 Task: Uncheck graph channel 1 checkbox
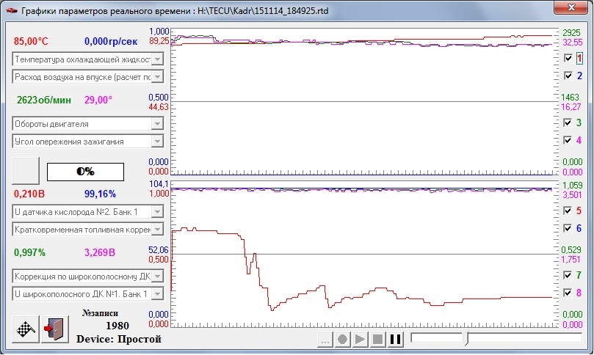568,58
